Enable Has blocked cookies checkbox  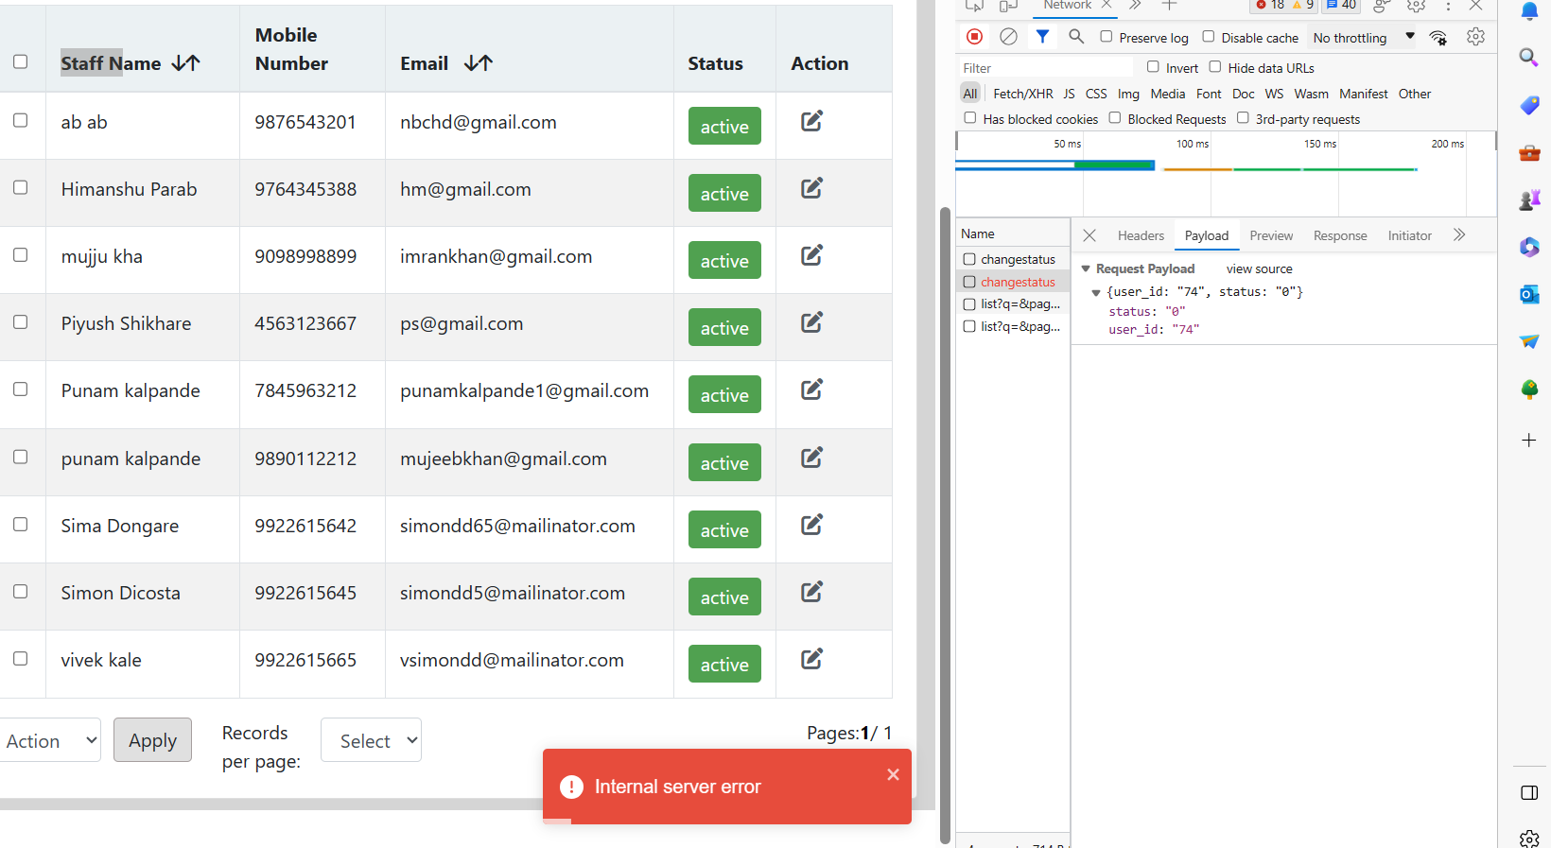[969, 118]
